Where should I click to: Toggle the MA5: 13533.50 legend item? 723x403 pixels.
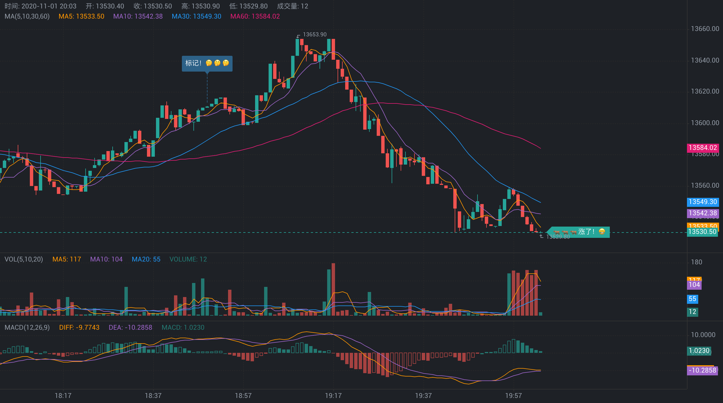coord(81,16)
